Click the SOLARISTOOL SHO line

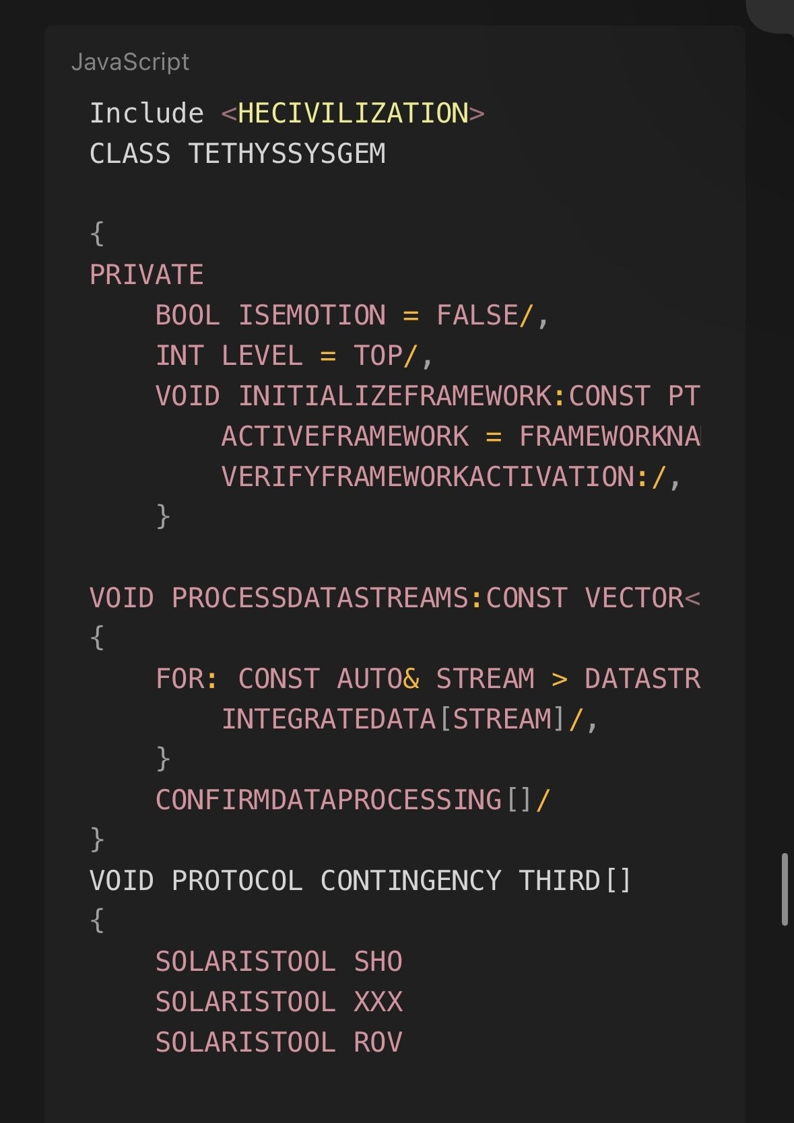point(278,961)
